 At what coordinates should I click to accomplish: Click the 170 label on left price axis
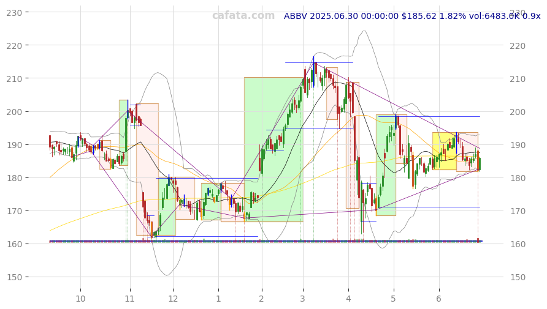click(14, 211)
